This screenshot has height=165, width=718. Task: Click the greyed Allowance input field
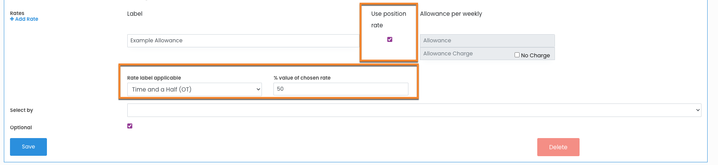[x=487, y=41]
